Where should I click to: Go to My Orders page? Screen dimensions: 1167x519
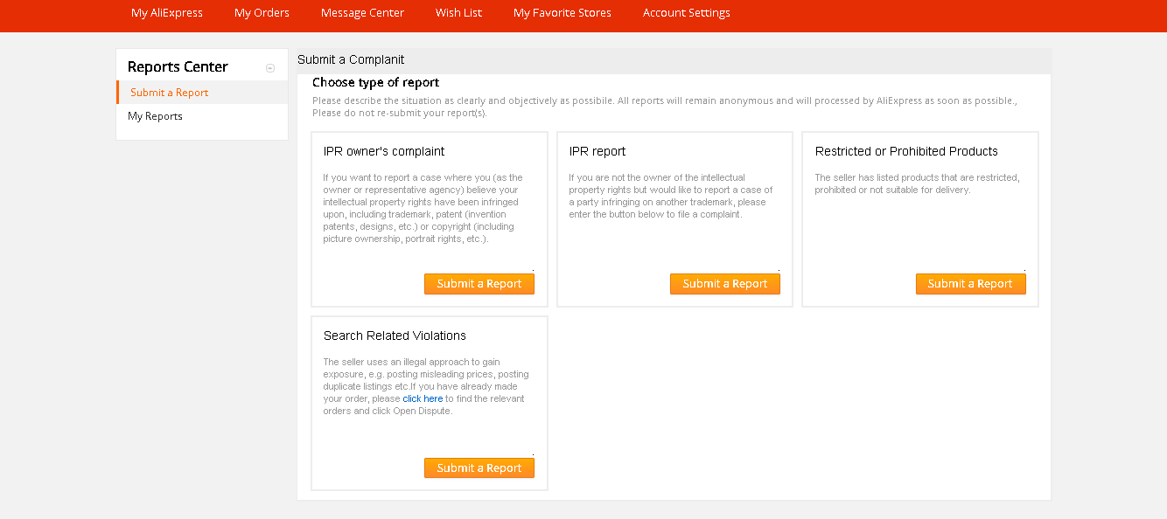262,13
